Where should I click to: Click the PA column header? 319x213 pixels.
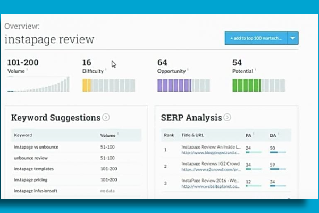[x=248, y=136]
